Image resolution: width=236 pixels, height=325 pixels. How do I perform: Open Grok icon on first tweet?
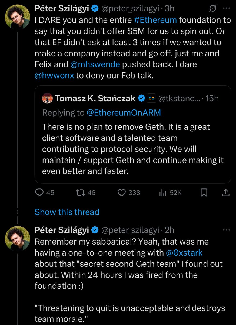click(x=213, y=9)
